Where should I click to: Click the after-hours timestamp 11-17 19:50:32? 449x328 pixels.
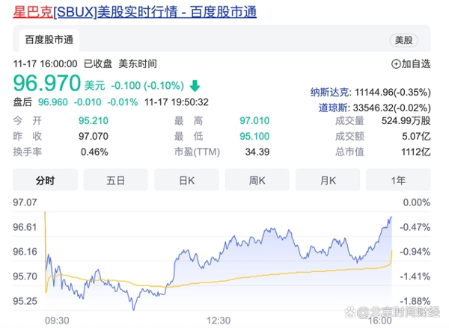[177, 102]
